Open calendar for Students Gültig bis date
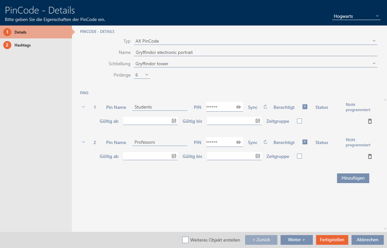This screenshot has height=248, width=387. tap(258, 121)
